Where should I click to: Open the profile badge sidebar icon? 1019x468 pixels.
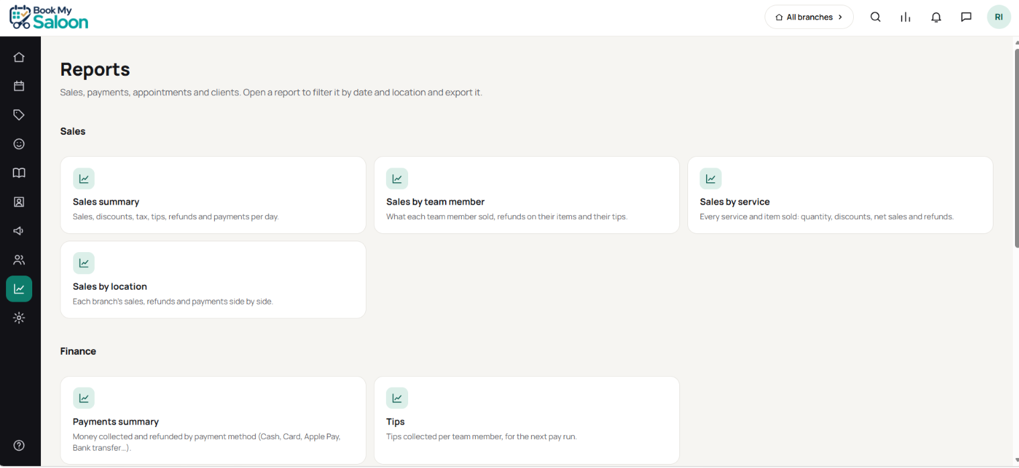click(19, 202)
